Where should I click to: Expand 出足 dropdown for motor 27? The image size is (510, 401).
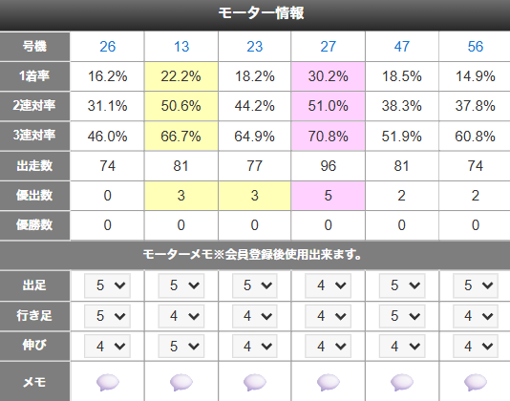328,285
